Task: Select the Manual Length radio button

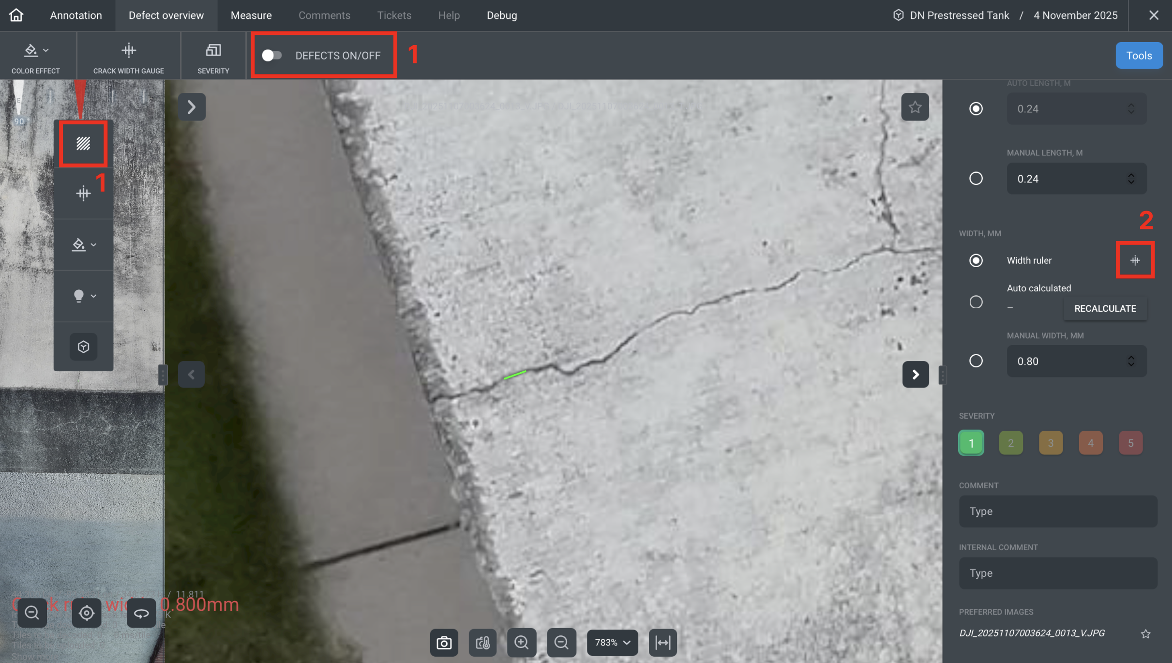Action: (x=976, y=179)
